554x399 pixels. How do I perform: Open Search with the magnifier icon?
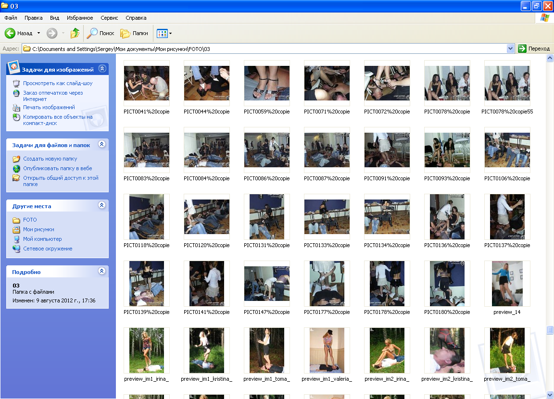pos(92,33)
